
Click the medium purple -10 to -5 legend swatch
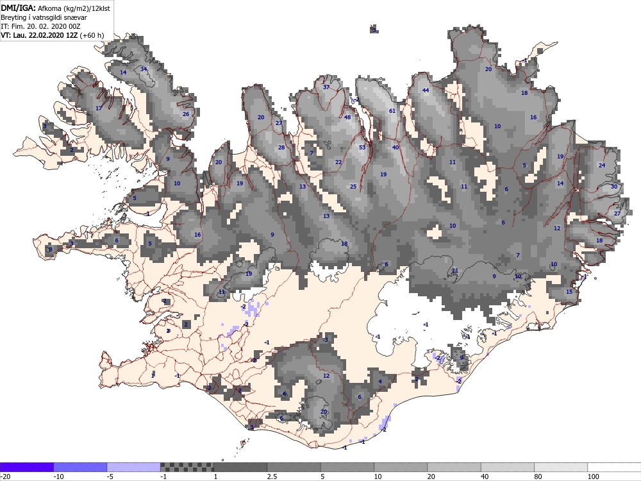point(80,467)
